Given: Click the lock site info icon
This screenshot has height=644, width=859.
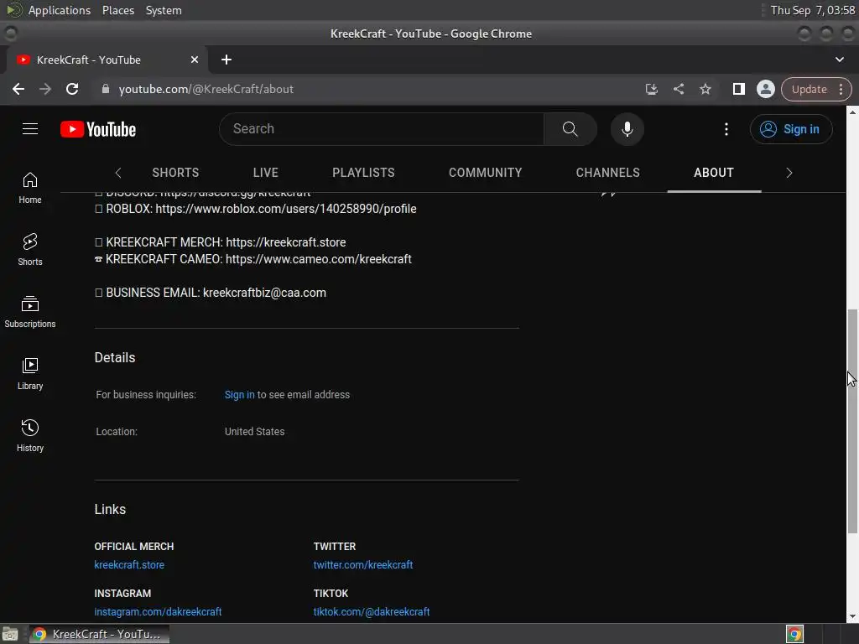Looking at the screenshot, I should click(x=106, y=89).
